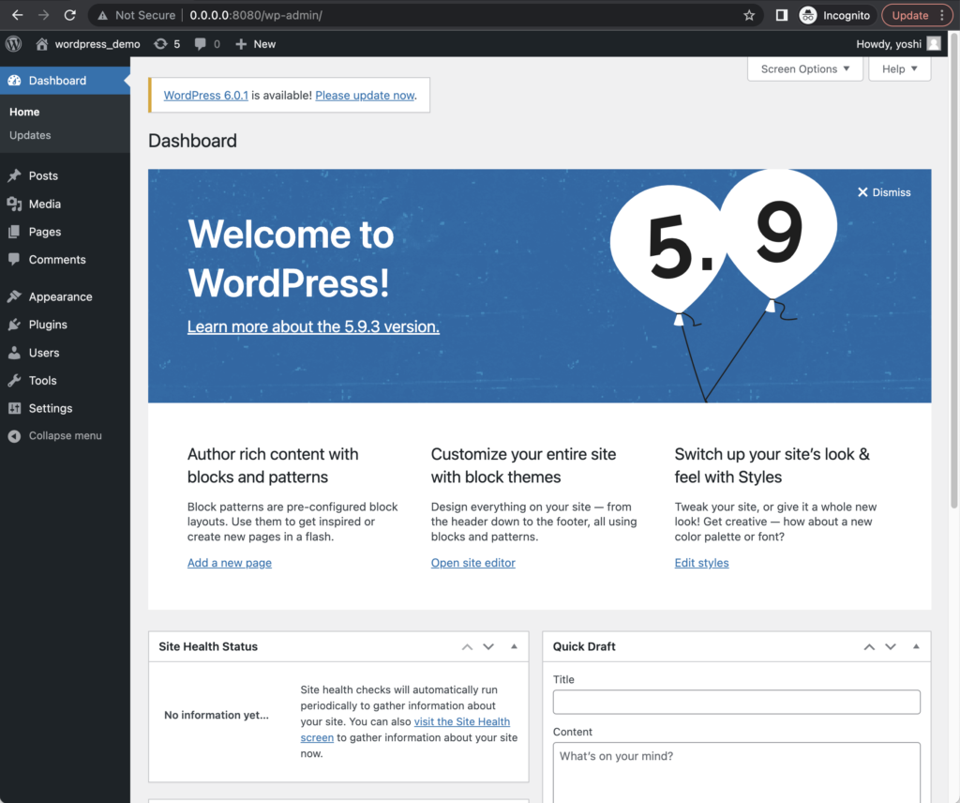The image size is (960, 803).
Task: Click the Settings sliders icon
Action: 15,409
